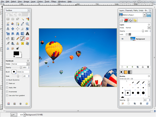Select the Foreground Select tool
156x117 pixels.
click(x=13, y=24)
